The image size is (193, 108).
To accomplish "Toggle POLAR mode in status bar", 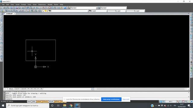I will point(51,101).
